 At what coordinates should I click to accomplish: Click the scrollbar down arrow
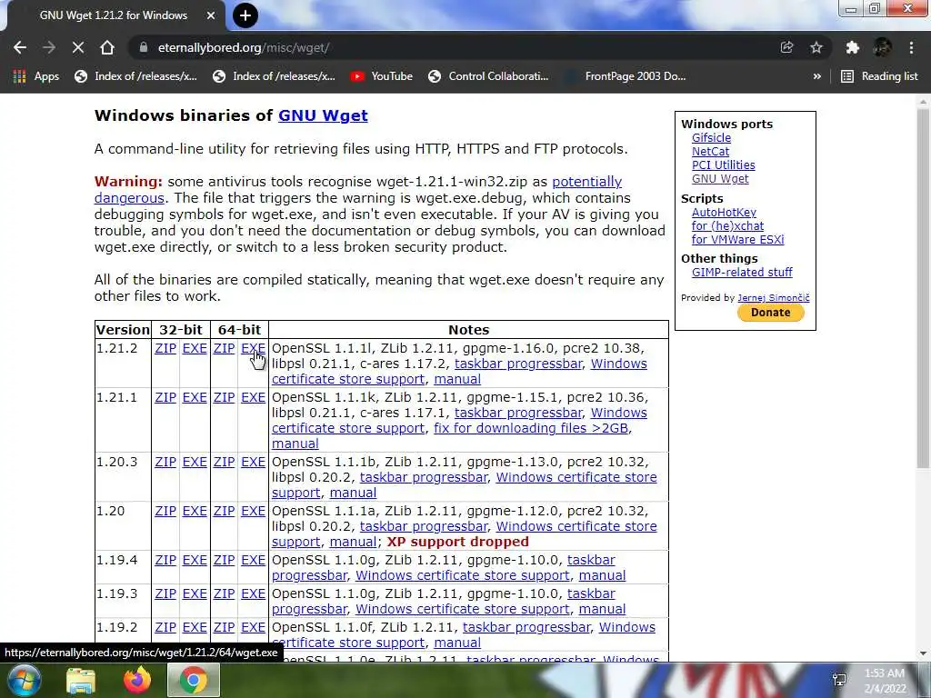tap(923, 653)
